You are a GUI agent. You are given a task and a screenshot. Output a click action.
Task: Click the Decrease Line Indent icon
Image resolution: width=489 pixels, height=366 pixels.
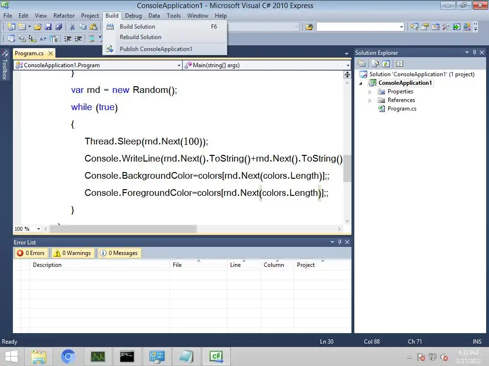pyautogui.click(x=67, y=39)
